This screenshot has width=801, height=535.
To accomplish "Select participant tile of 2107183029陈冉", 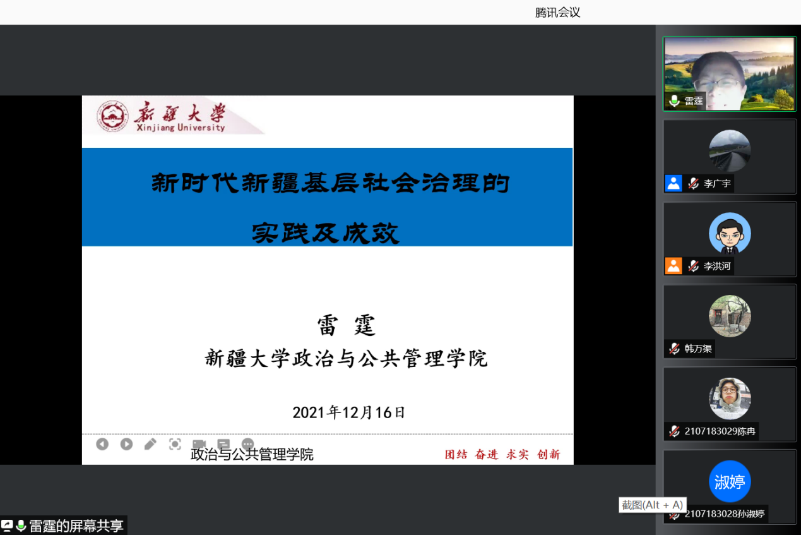I will tap(730, 404).
